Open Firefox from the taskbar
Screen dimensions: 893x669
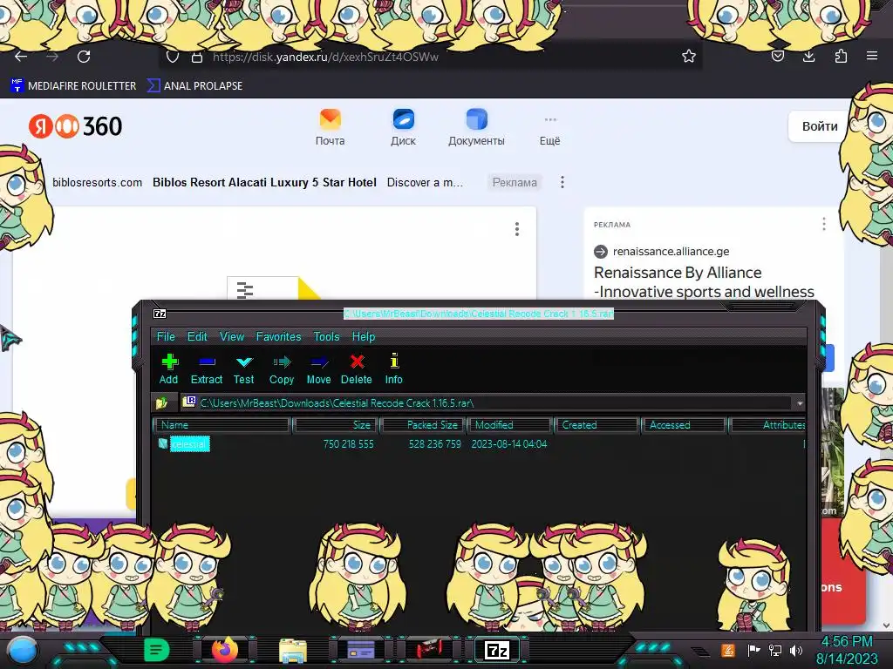coord(224,650)
